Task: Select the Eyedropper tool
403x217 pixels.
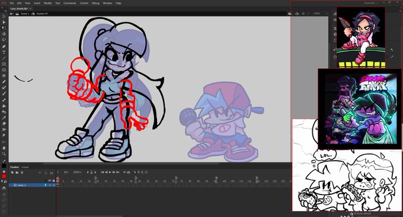Action: (x=4, y=118)
